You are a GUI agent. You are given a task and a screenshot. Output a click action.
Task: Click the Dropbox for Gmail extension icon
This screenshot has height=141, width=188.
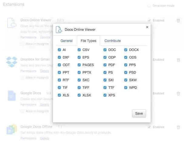pyautogui.click(x=12, y=62)
